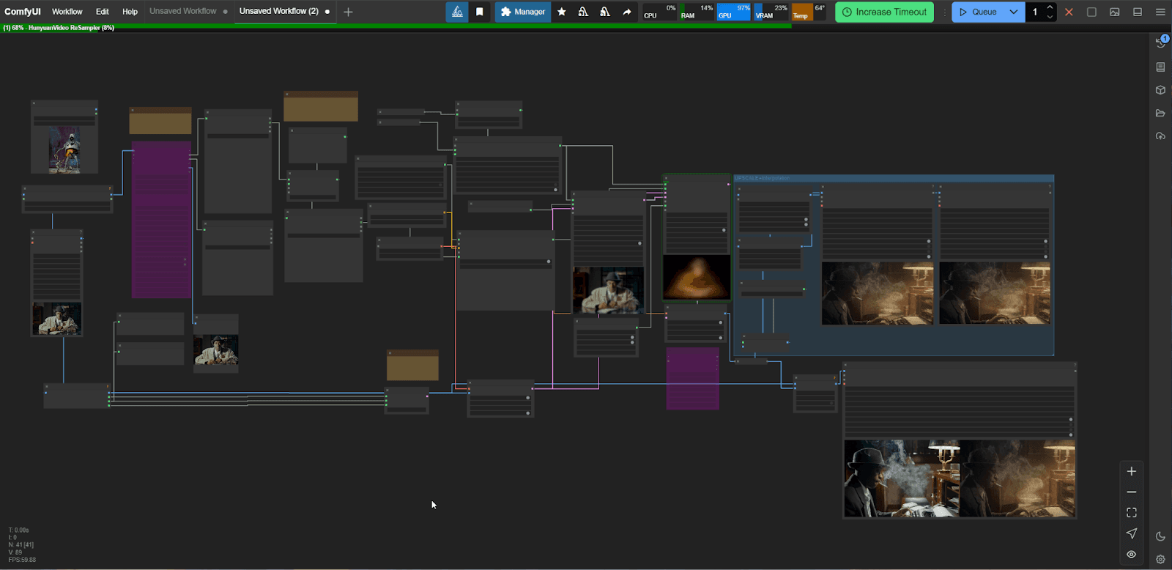Toggle the bottom panel icon
1172x570 pixels.
[x=1138, y=12]
